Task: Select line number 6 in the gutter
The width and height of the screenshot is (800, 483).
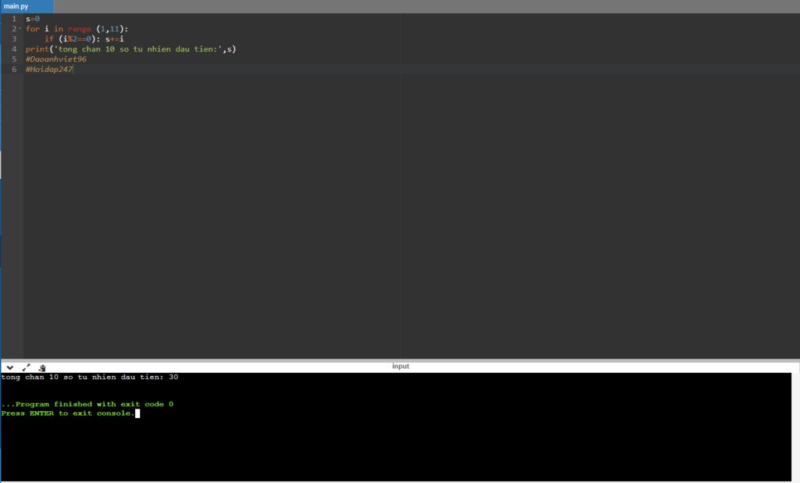Action: click(x=14, y=70)
